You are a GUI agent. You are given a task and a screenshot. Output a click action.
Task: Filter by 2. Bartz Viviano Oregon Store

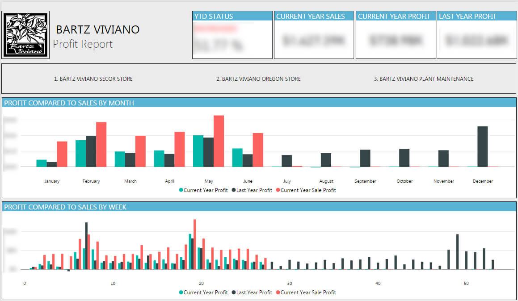click(x=258, y=79)
